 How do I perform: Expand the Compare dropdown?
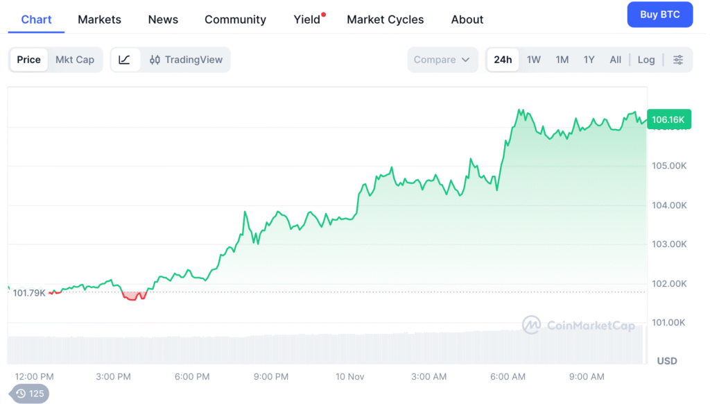tap(442, 60)
